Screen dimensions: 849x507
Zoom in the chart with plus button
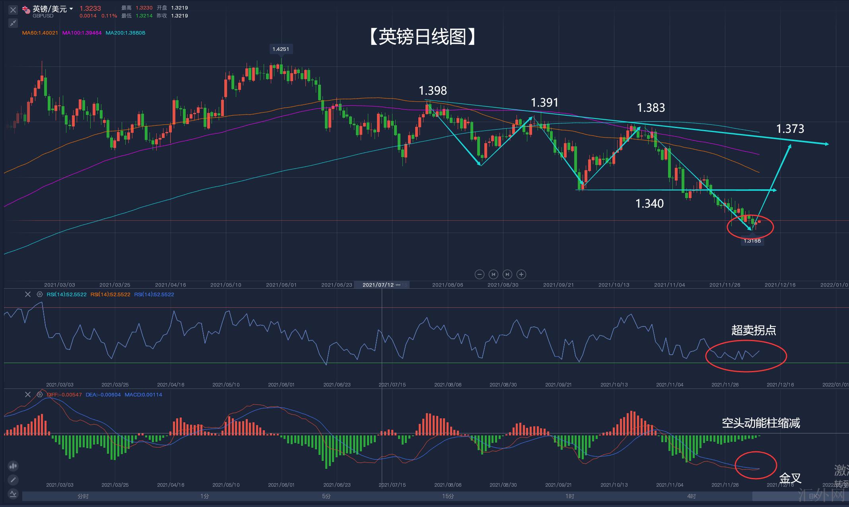(521, 274)
